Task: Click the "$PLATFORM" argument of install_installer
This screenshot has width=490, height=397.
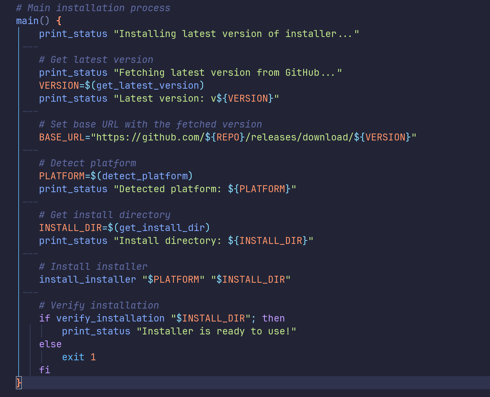Action: (x=173, y=279)
